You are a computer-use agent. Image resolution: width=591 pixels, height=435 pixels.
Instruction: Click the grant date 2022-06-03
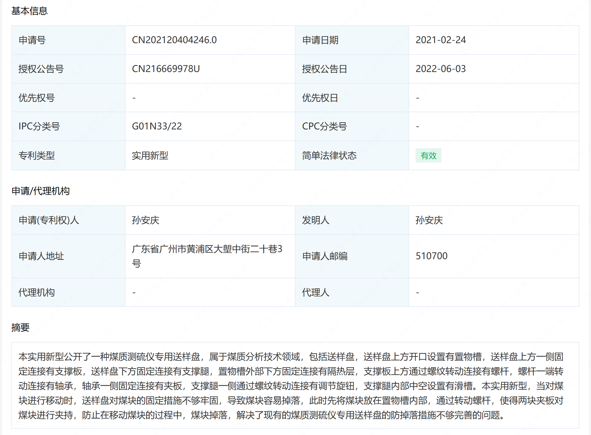440,69
